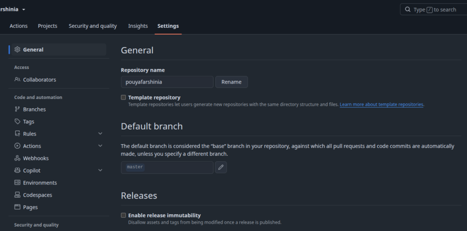Click the Default branch heading text
The height and width of the screenshot is (231, 467).
tap(151, 126)
